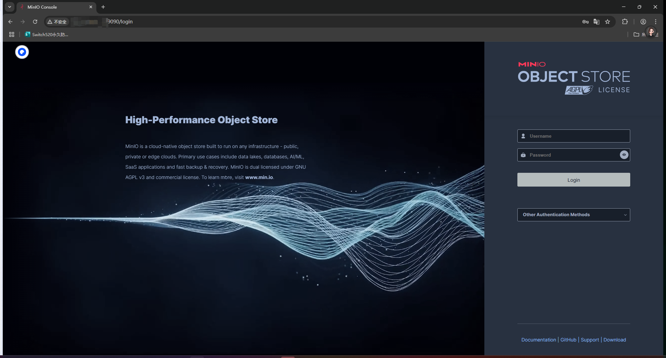Select the MinIO Console tab
The width and height of the screenshot is (666, 358).
tap(56, 7)
